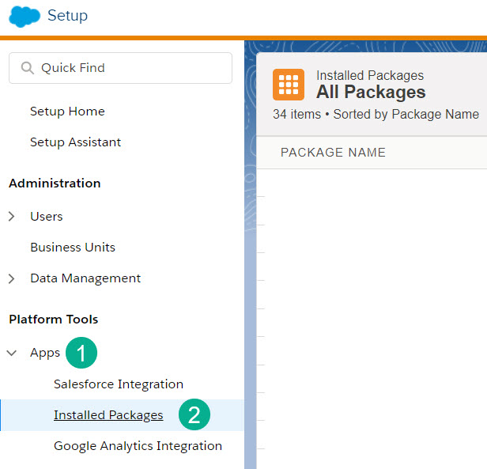
Task: Expand the Users section chevron
Action: pos(12,216)
